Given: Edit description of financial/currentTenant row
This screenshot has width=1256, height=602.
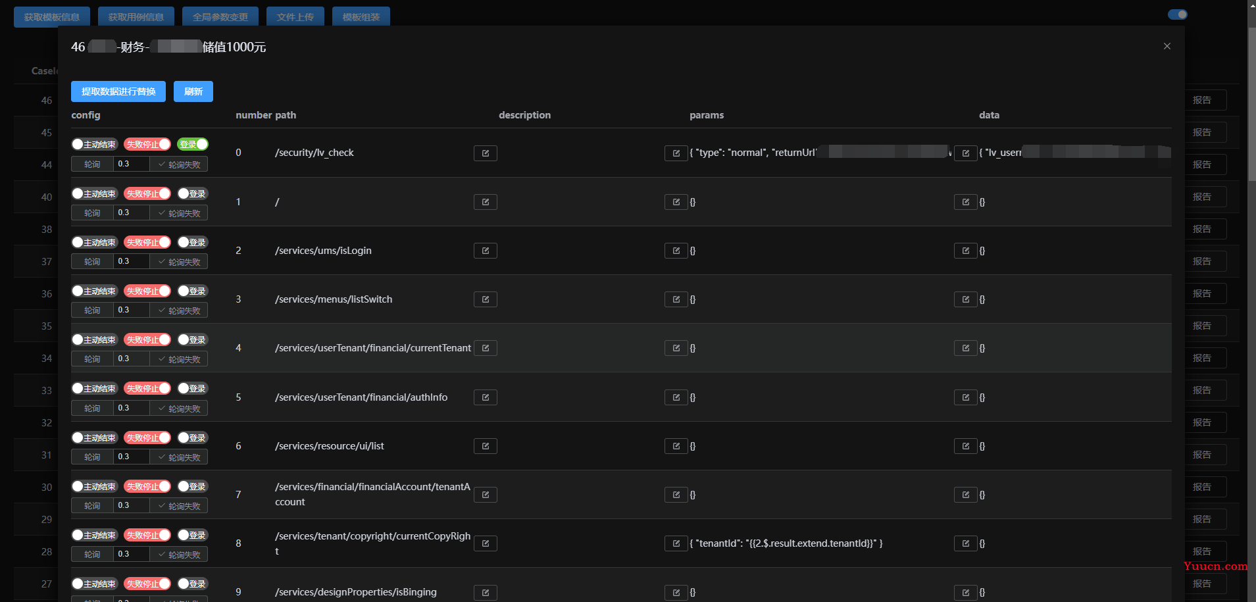Looking at the screenshot, I should point(485,348).
